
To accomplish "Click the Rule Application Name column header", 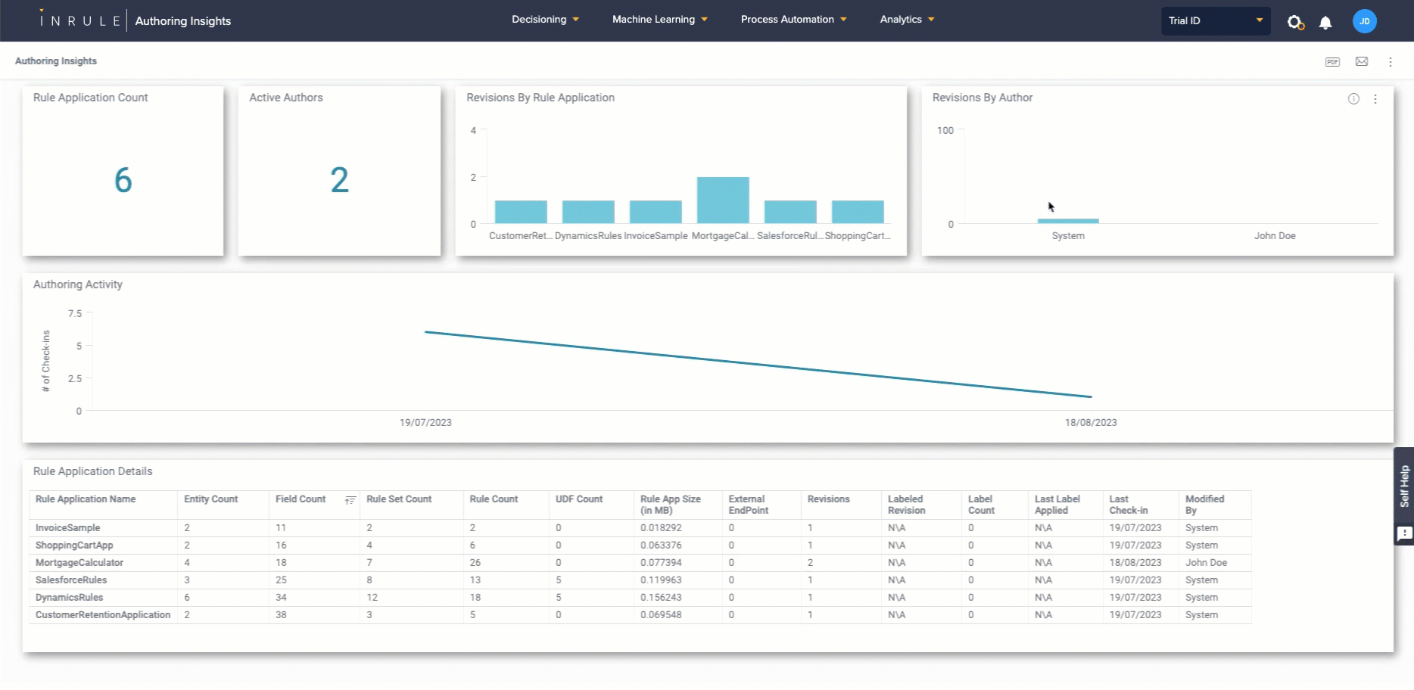I will [86, 499].
